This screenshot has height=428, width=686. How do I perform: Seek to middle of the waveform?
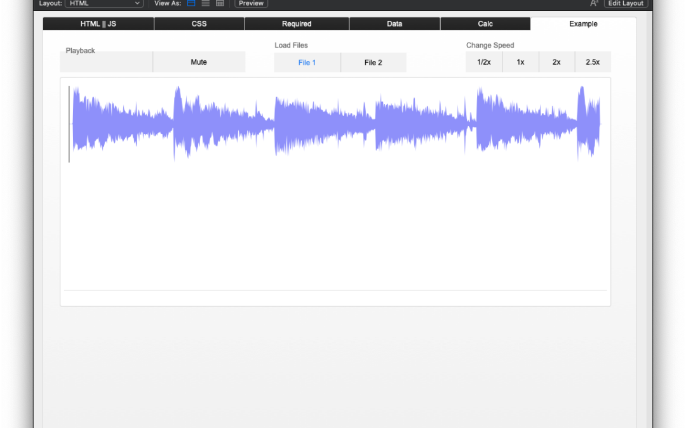(x=336, y=124)
